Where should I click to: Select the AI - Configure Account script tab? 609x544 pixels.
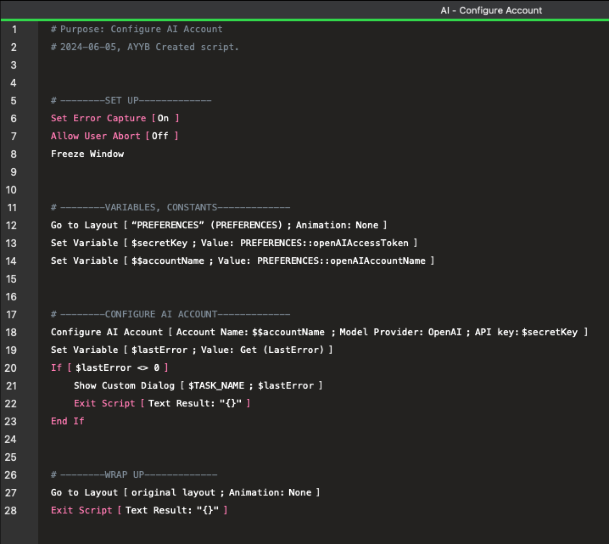coord(491,10)
